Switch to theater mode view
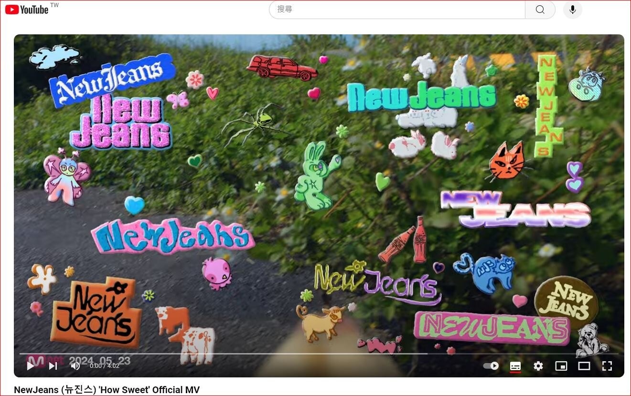The width and height of the screenshot is (631, 396). [x=584, y=366]
